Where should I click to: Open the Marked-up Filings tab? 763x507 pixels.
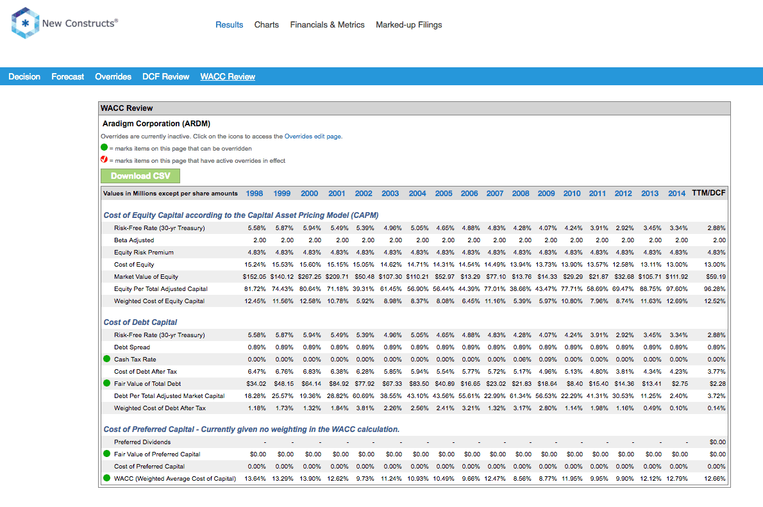409,25
